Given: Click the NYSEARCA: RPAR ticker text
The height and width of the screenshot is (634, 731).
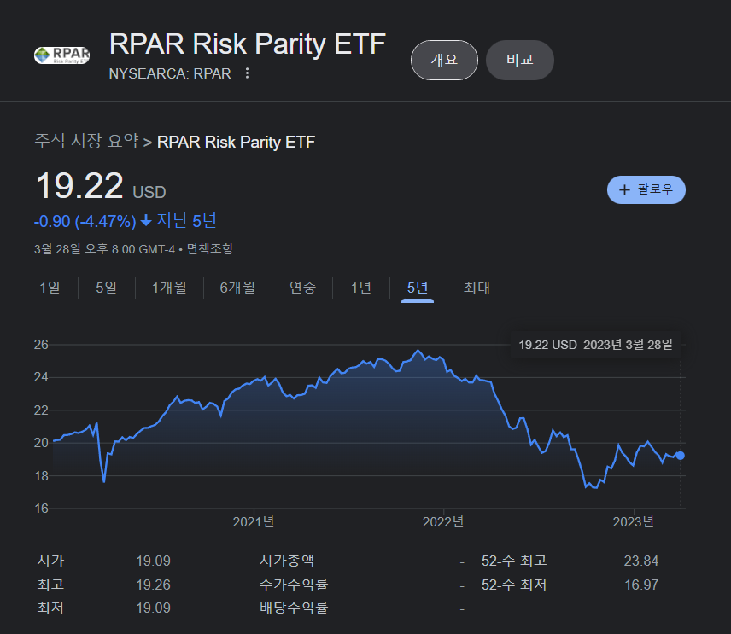Looking at the screenshot, I should [x=170, y=73].
